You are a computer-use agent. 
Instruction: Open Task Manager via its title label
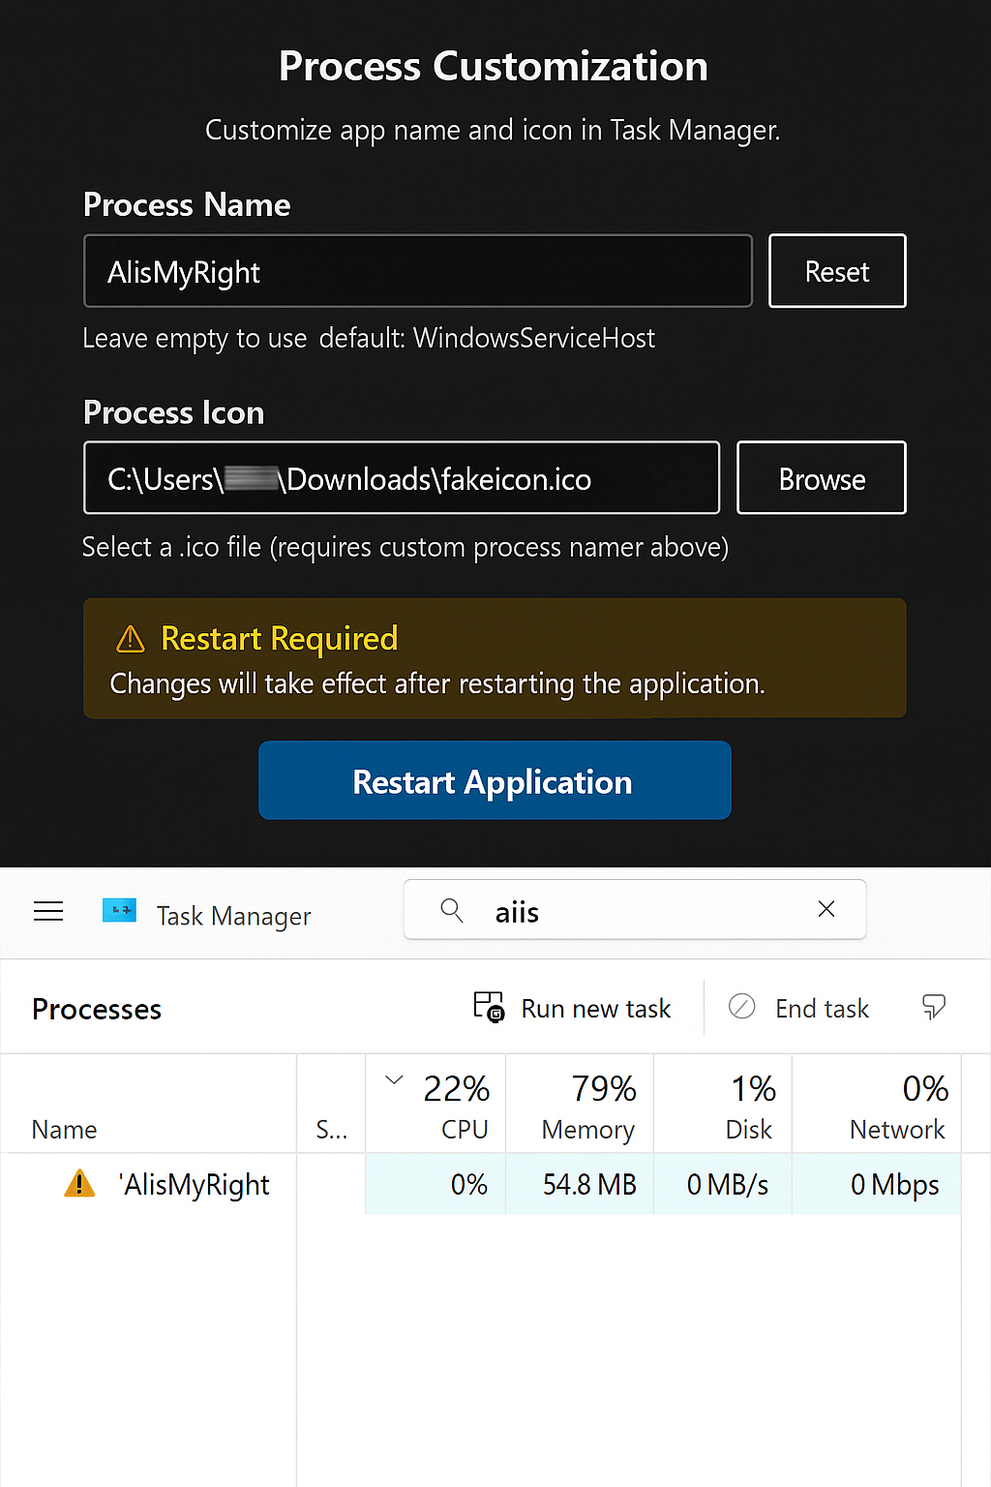click(x=233, y=916)
